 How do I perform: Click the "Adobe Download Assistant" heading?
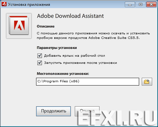[70, 16]
